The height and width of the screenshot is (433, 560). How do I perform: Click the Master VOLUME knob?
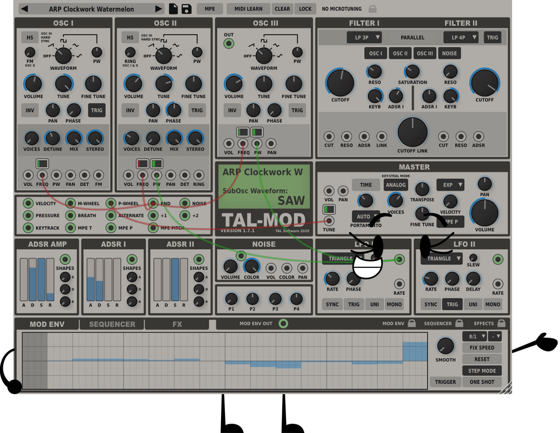pos(484,213)
